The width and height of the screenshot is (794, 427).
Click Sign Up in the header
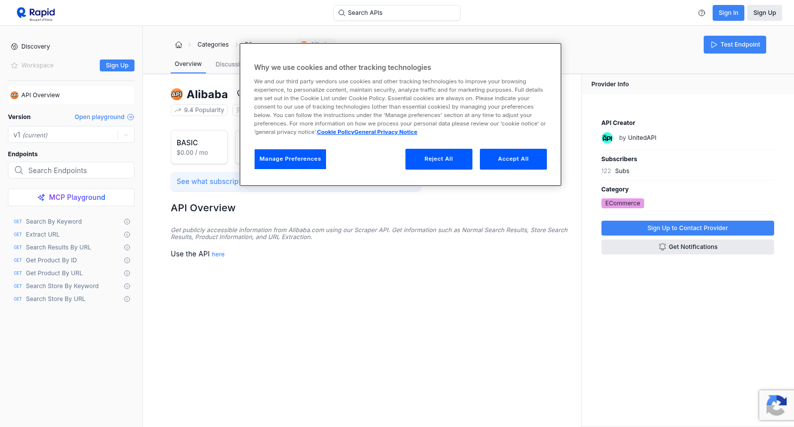764,13
